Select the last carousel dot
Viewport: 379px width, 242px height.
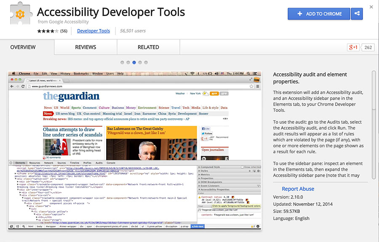click(x=146, y=62)
